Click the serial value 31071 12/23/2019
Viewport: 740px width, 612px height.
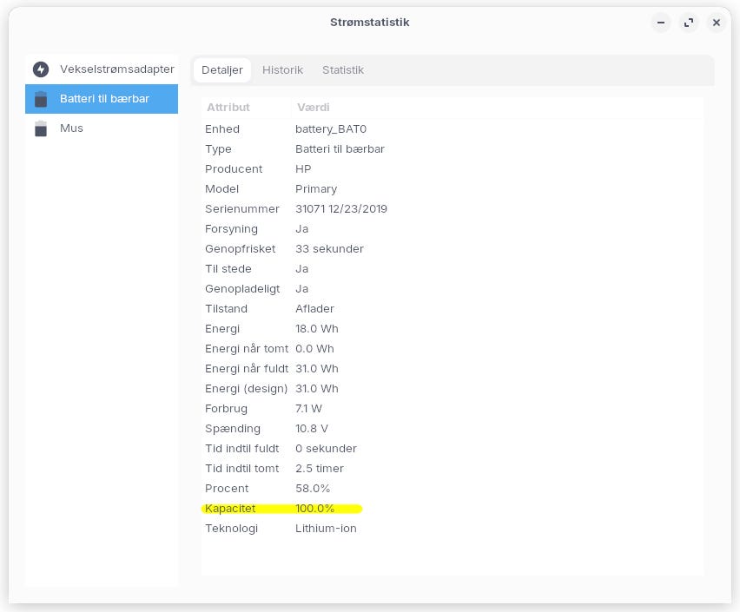[341, 208]
